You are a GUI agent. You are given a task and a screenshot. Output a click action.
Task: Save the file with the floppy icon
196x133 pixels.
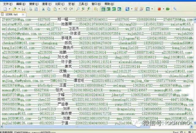pos(24,9)
